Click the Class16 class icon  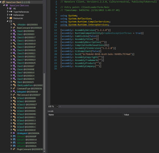pyautogui.click(x=14, y=57)
